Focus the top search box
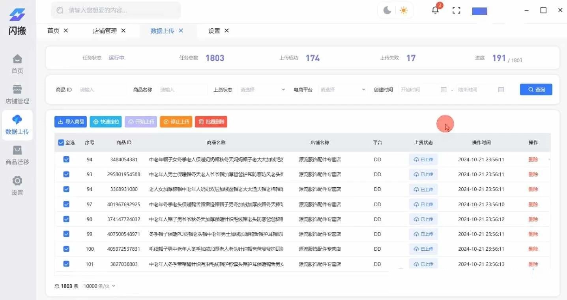567x300 pixels. click(116, 11)
